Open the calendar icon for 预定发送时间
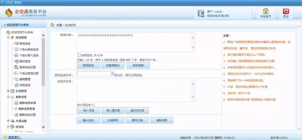The width and height of the screenshot is (302, 140). tap(112, 74)
